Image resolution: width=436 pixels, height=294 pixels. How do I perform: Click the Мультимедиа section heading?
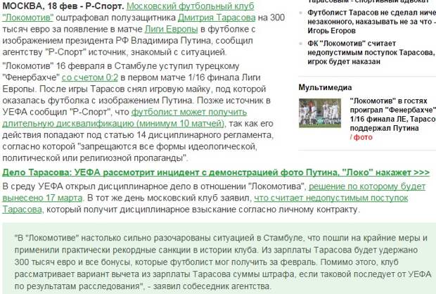(x=325, y=88)
